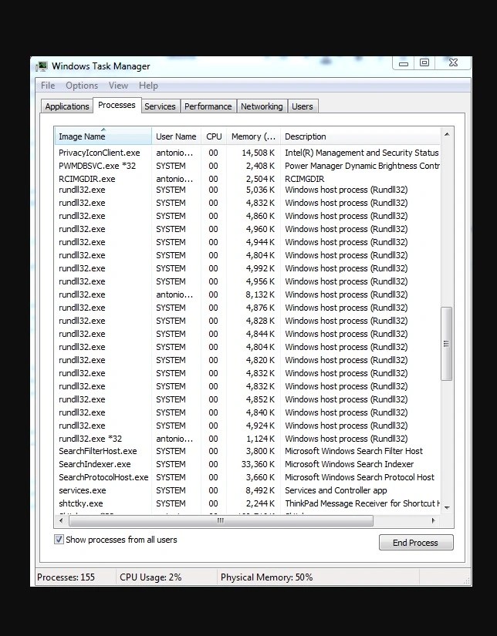This screenshot has width=497, height=636.
Task: Select the SearchIndexer.exe process
Action: tap(248, 464)
